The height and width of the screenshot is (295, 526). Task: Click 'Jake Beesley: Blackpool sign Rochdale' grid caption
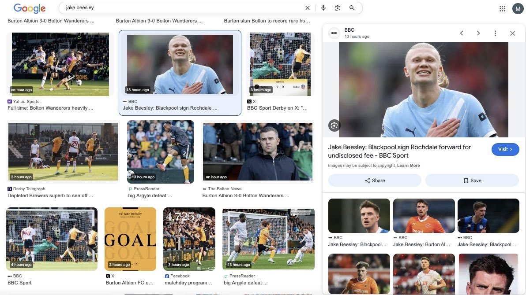coord(170,108)
